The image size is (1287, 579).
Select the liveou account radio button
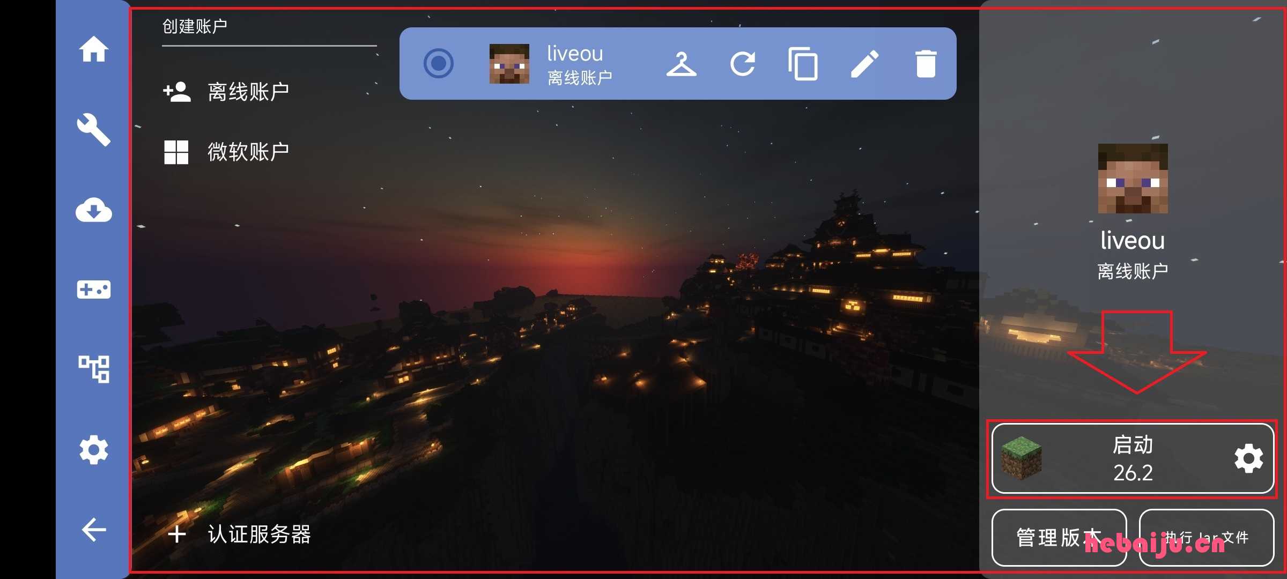coord(439,63)
